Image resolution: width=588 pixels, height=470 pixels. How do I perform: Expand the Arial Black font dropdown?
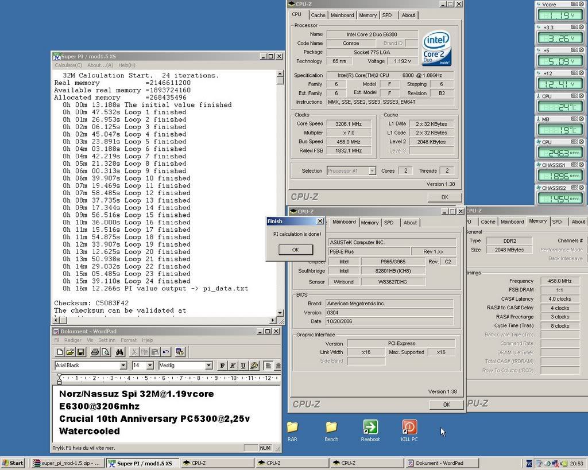click(x=123, y=366)
